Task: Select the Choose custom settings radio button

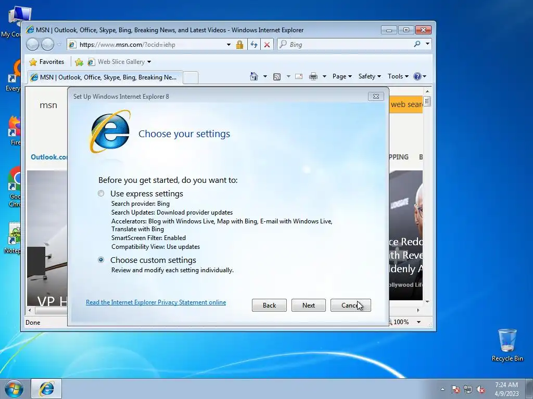Action: (x=101, y=260)
